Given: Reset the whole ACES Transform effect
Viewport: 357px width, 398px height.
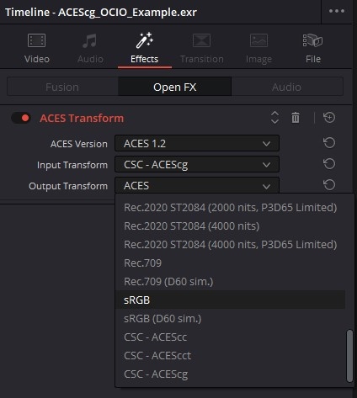Looking at the screenshot, I should 329,118.
